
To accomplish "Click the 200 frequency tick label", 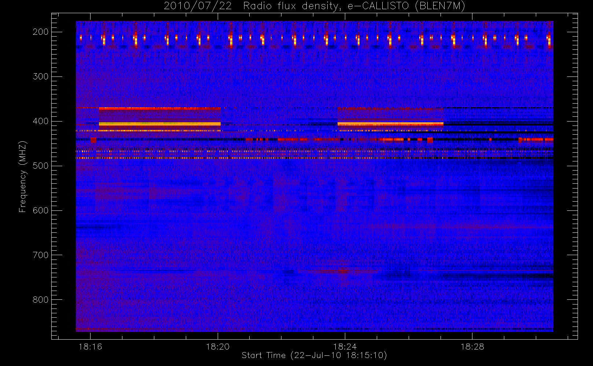I will click(x=41, y=32).
